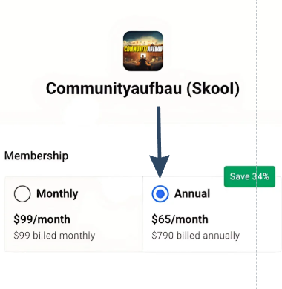Select the Monthly radio button
282x289 pixels.
22,193
